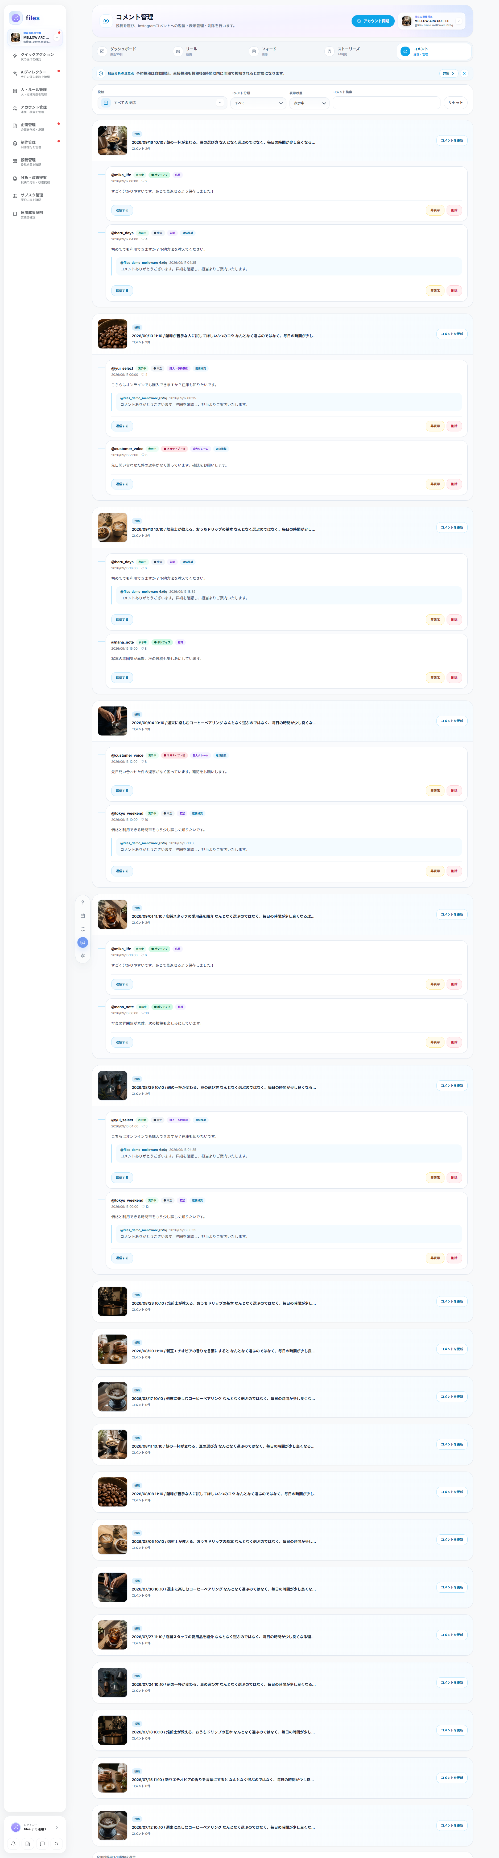
Task: Click the help question mark in floating toolbar
Action: click(83, 902)
